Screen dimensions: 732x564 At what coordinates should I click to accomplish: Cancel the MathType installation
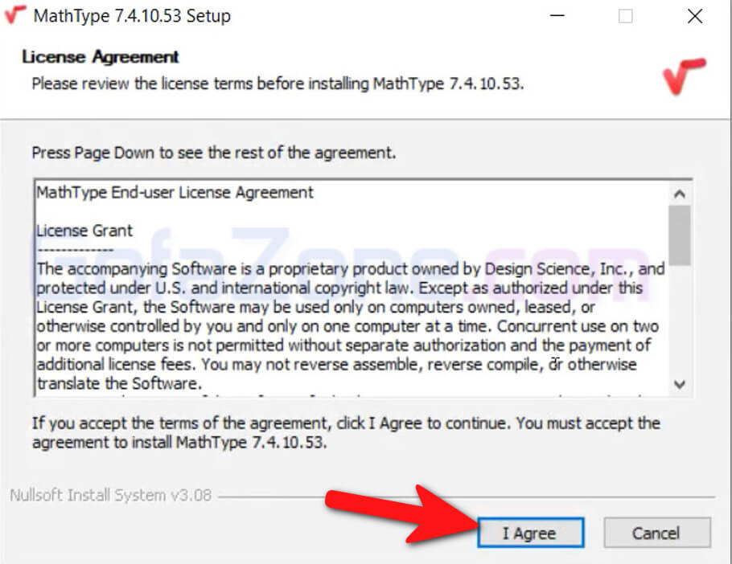[656, 533]
